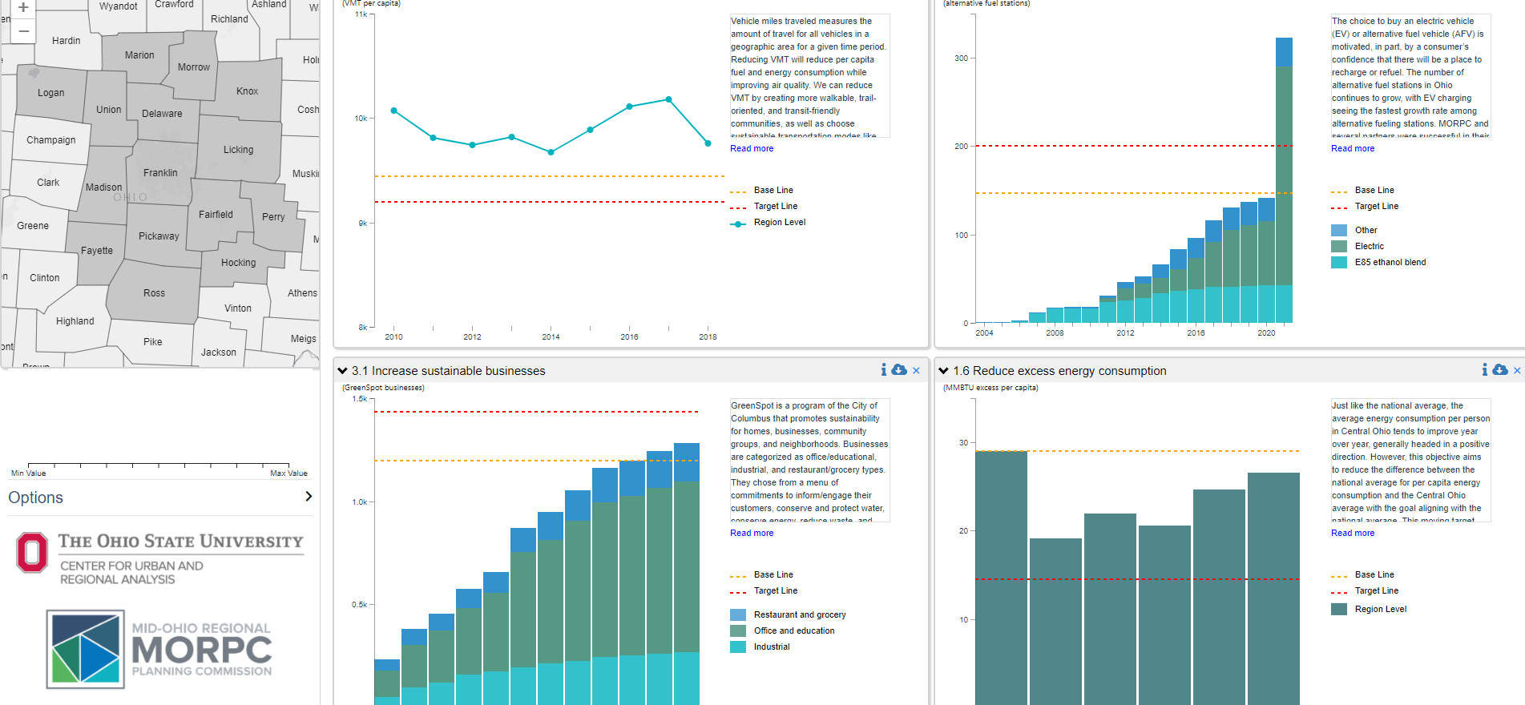Download data for Increase sustainable businesses chart
Screen dimensions: 1525x705
899,369
